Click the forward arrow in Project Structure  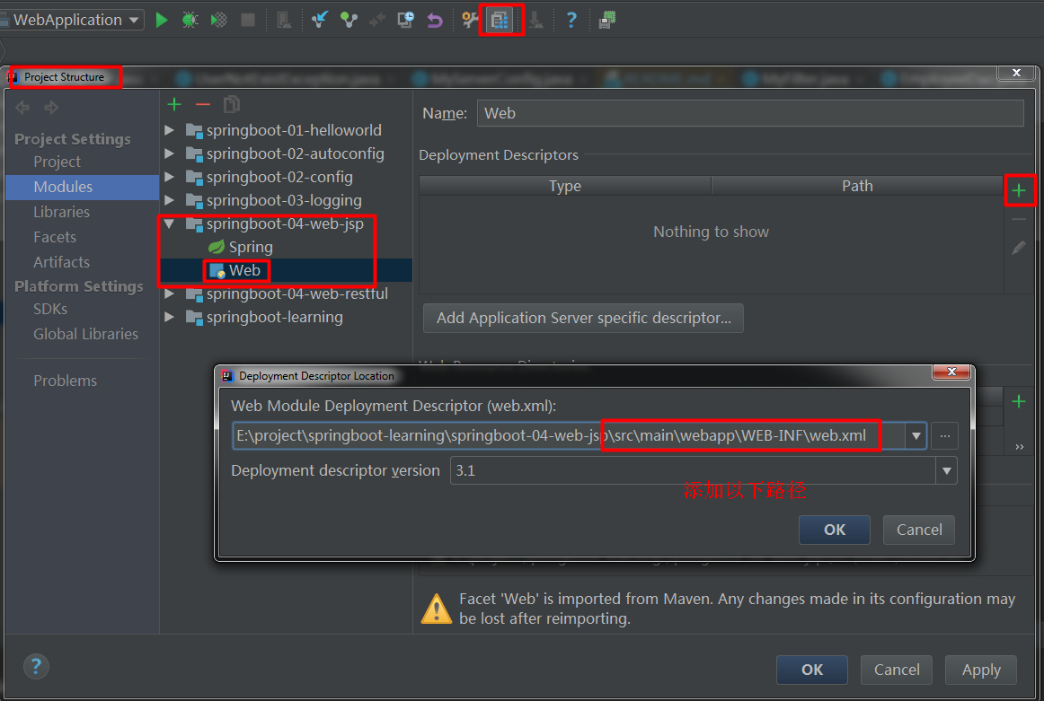(x=51, y=107)
